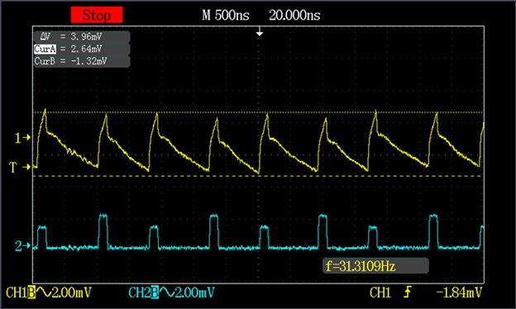Click the -1.84mV trigger level readout

pyautogui.click(x=459, y=292)
